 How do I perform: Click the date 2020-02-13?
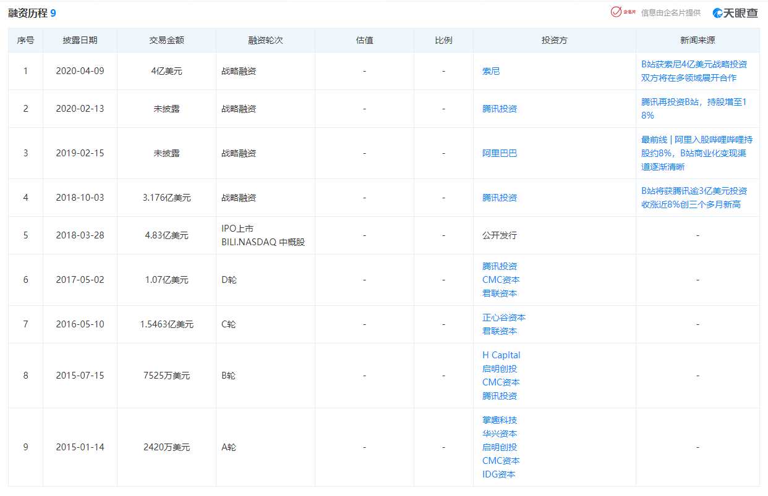click(x=80, y=109)
